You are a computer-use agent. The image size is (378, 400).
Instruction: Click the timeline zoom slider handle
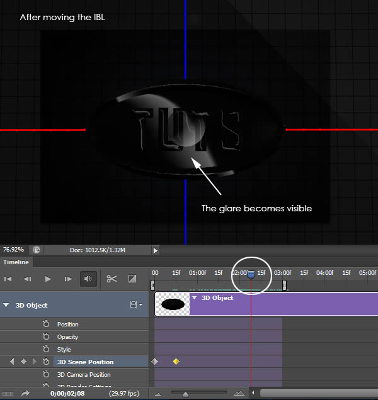coord(186,394)
